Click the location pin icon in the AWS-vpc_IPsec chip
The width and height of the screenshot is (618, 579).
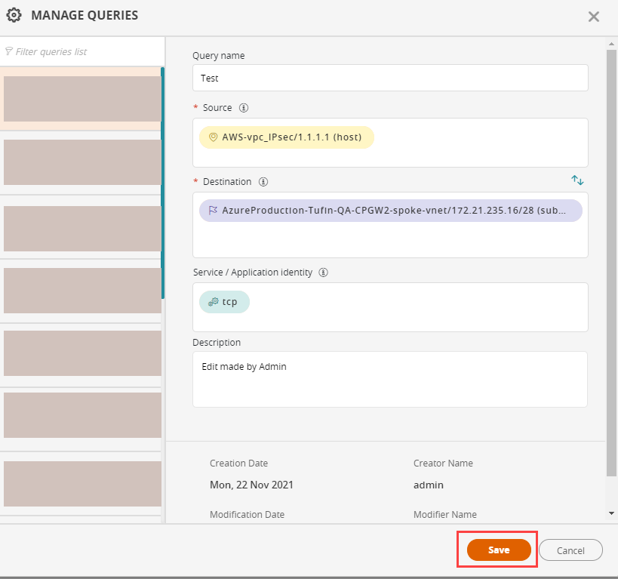[x=213, y=137]
